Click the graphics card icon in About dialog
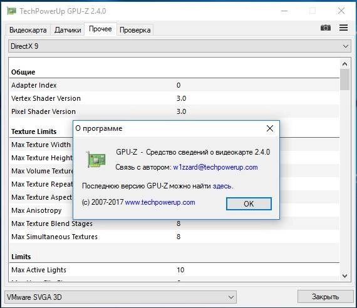The image size is (357, 308). (x=96, y=160)
